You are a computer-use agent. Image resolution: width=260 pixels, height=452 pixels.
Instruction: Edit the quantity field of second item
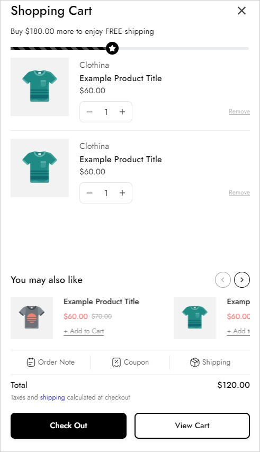[x=106, y=193]
